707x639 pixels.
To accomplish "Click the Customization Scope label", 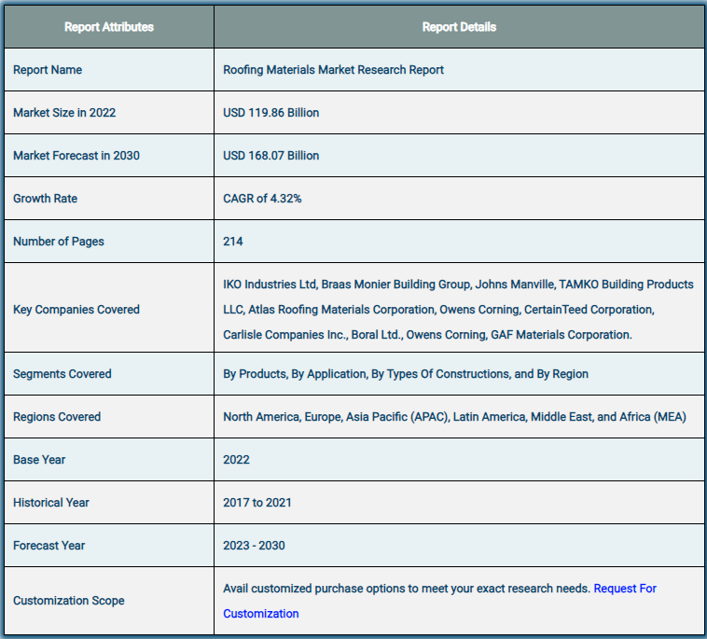I will tap(68, 601).
